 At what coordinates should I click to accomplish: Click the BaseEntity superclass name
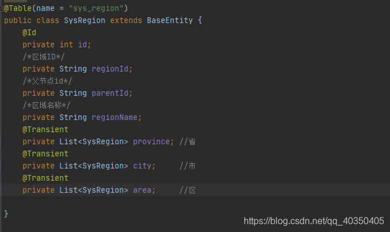coord(169,20)
